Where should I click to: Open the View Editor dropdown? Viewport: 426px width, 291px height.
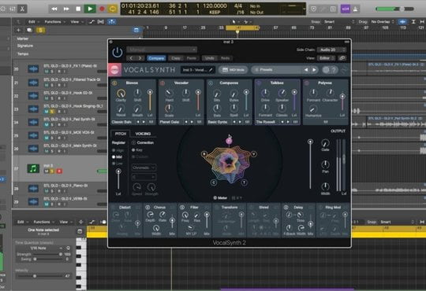[x=327, y=58]
